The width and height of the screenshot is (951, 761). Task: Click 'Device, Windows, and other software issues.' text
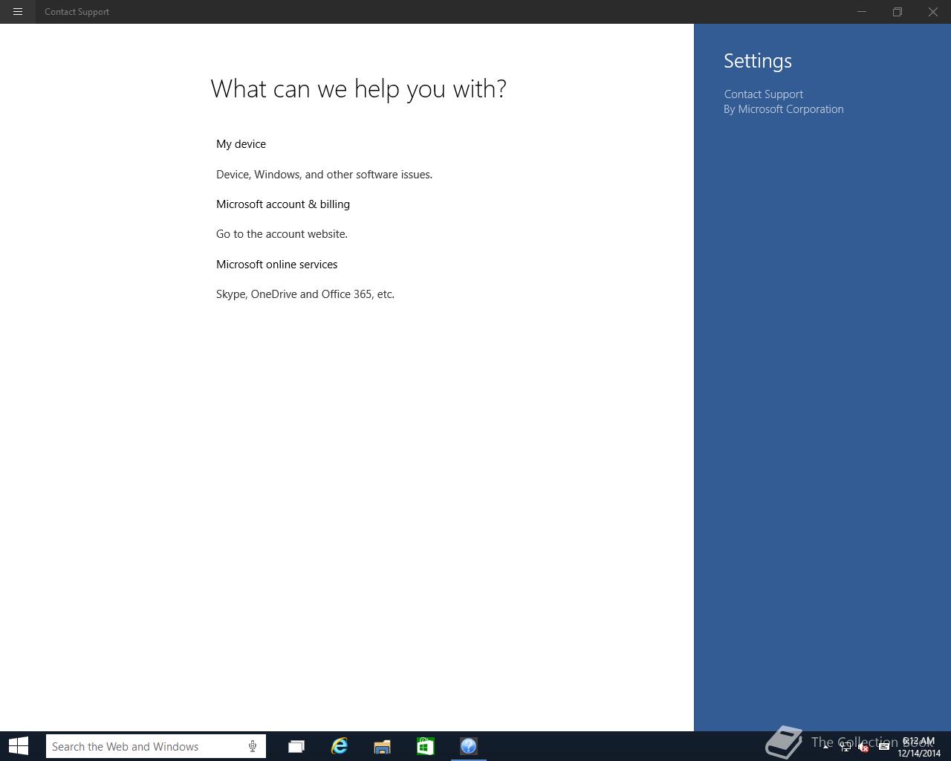pos(324,175)
